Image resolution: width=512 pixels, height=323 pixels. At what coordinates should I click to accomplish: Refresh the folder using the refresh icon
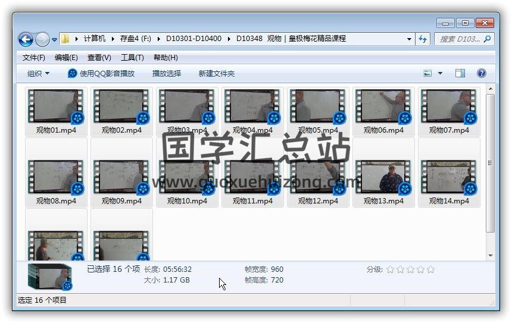[x=423, y=39]
